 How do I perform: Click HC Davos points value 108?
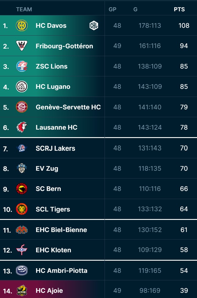pos(184,25)
